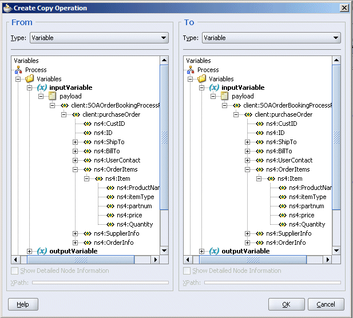Click the client:purchaseOrder element icon in From tree

pyautogui.click(x=76, y=114)
